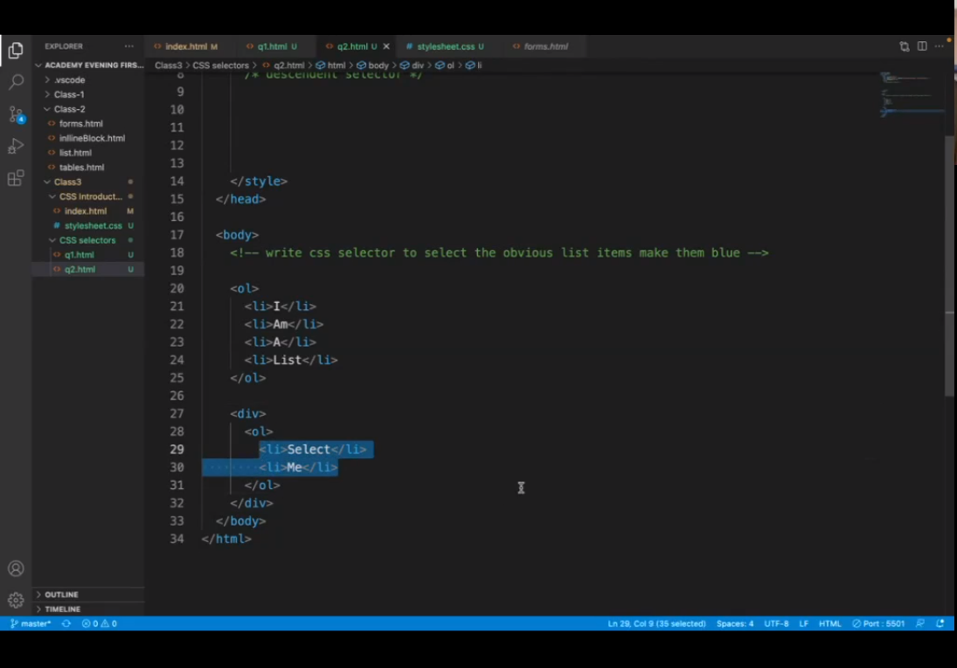
Task: Click the Accounts icon in activity bar
Action: (16, 568)
